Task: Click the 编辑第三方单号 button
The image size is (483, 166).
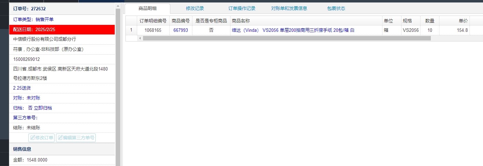Action: pyautogui.click(x=76, y=138)
